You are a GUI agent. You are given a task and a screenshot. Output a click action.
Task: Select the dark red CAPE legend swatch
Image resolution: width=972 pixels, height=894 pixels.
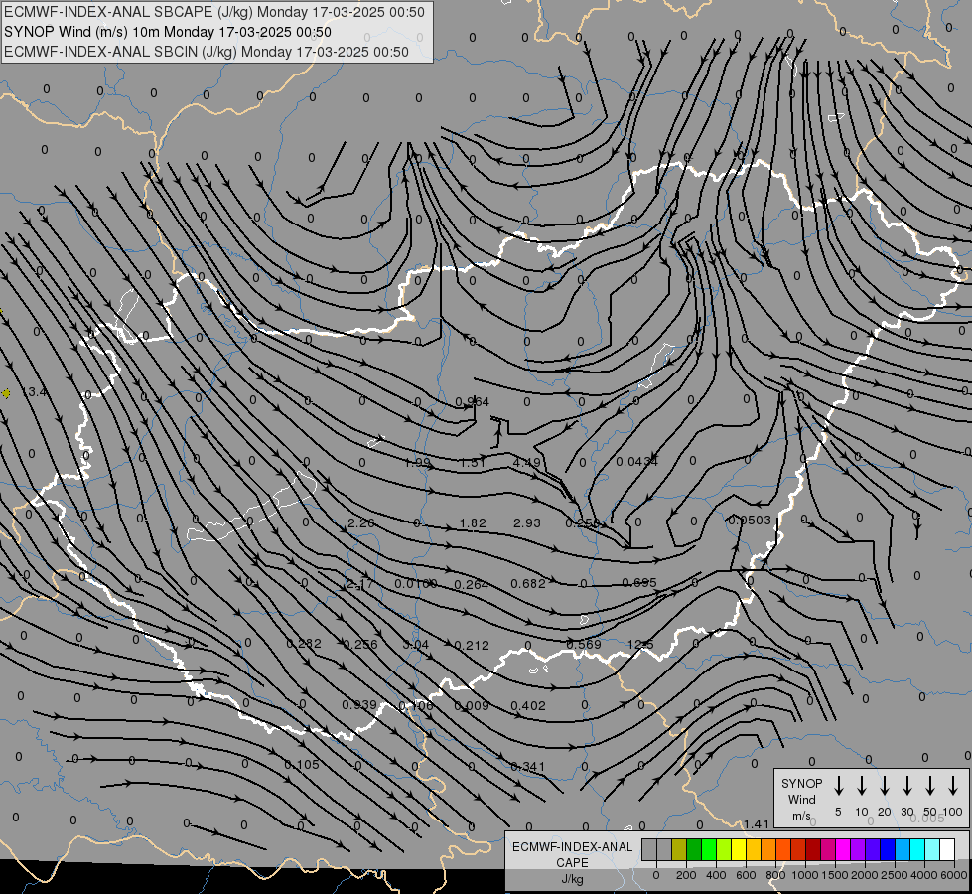click(813, 850)
